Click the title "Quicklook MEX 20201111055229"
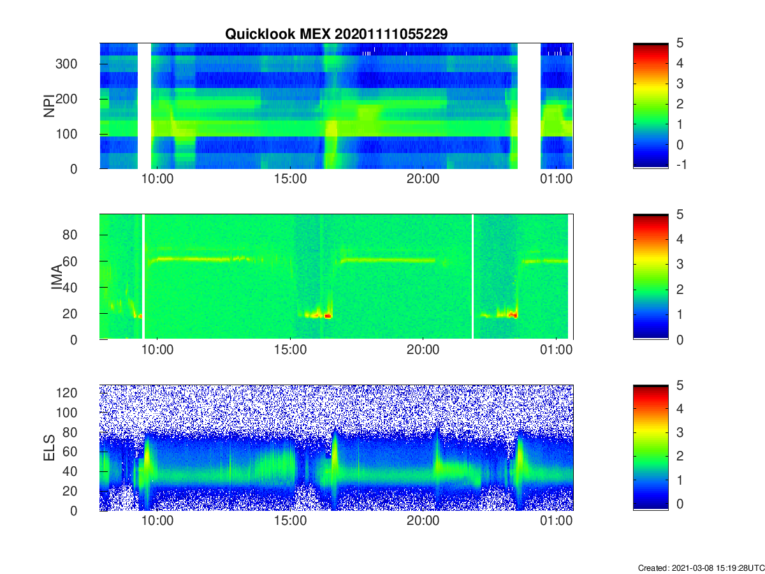765x574 pixels. coord(337,34)
